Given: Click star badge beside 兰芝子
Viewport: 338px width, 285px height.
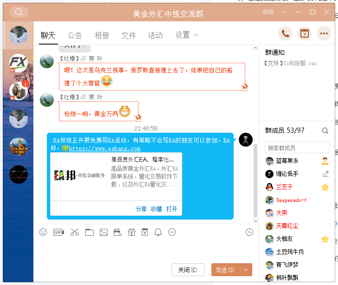Looking at the screenshot, I should [325, 187].
